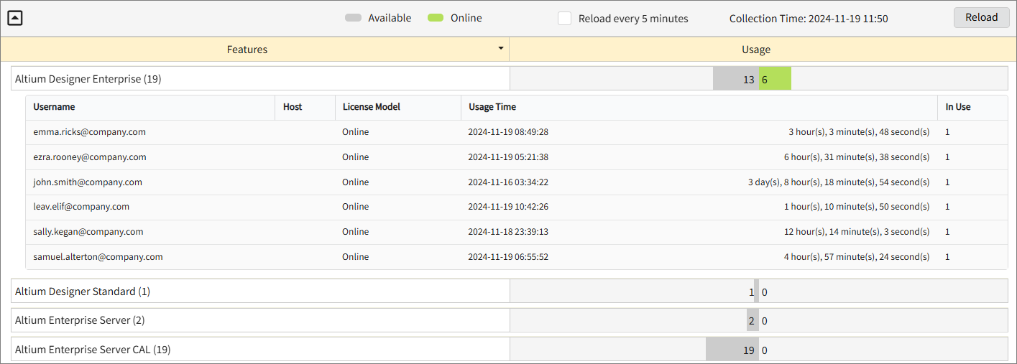
Task: Click Online license model in samuel.alterton row
Action: tap(355, 257)
